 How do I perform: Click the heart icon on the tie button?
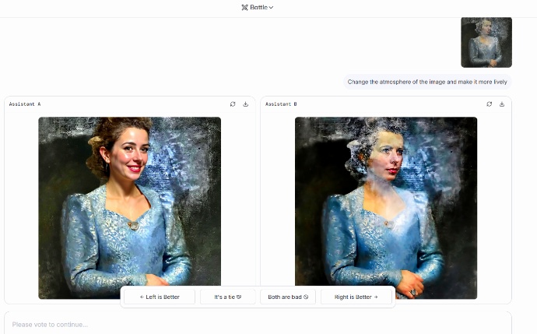(240, 297)
